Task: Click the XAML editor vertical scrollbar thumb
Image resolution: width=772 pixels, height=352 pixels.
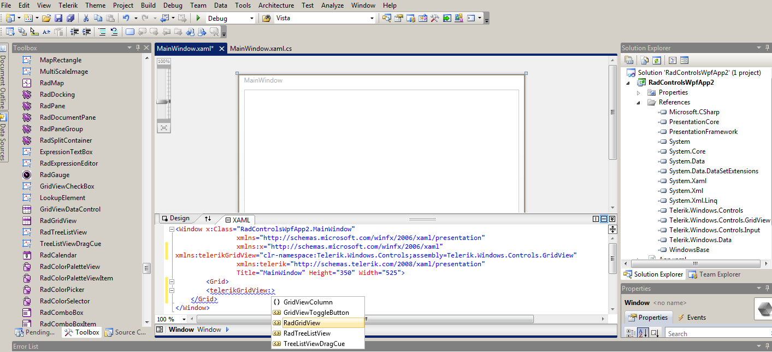Action: click(612, 259)
